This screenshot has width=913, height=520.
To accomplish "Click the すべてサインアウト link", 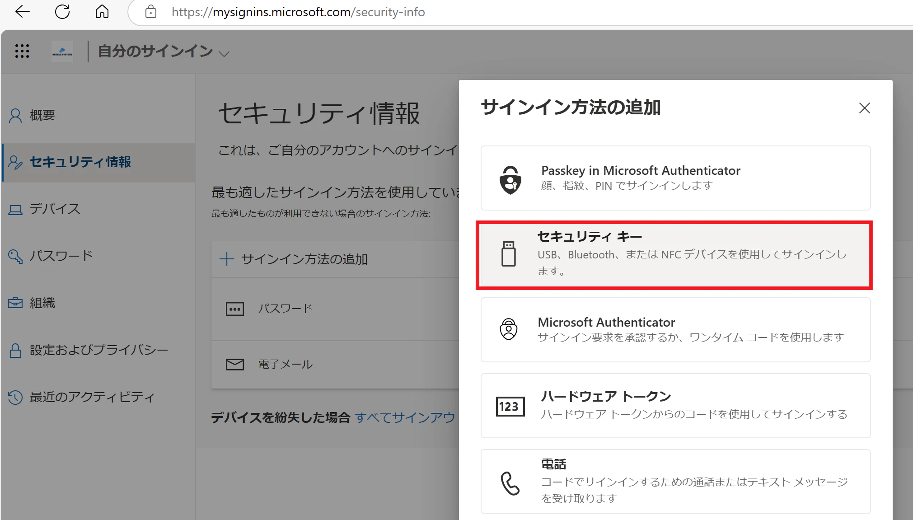I will pos(405,417).
